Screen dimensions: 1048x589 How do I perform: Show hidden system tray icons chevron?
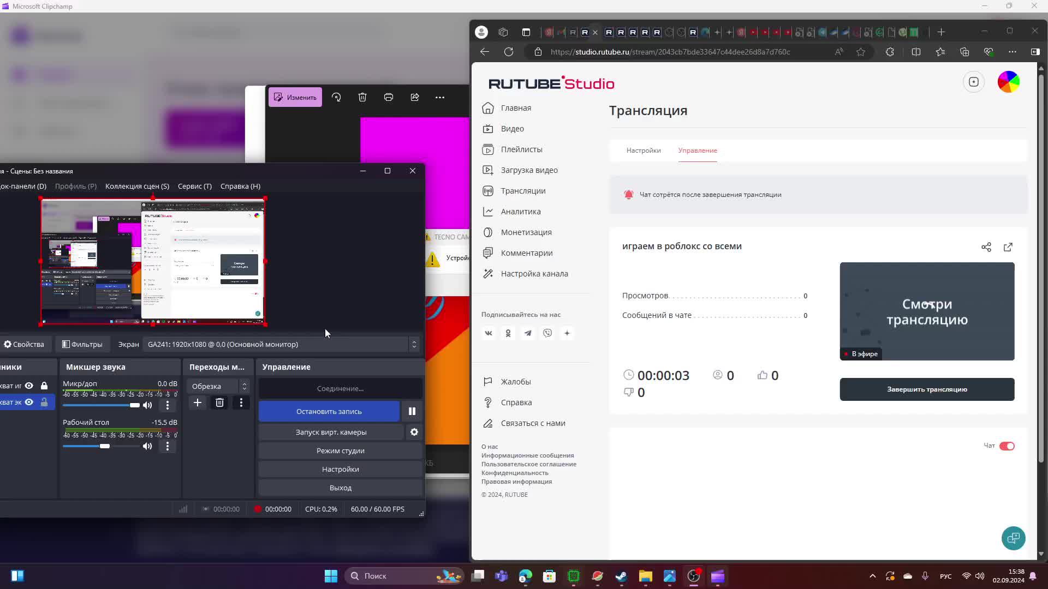tap(872, 576)
